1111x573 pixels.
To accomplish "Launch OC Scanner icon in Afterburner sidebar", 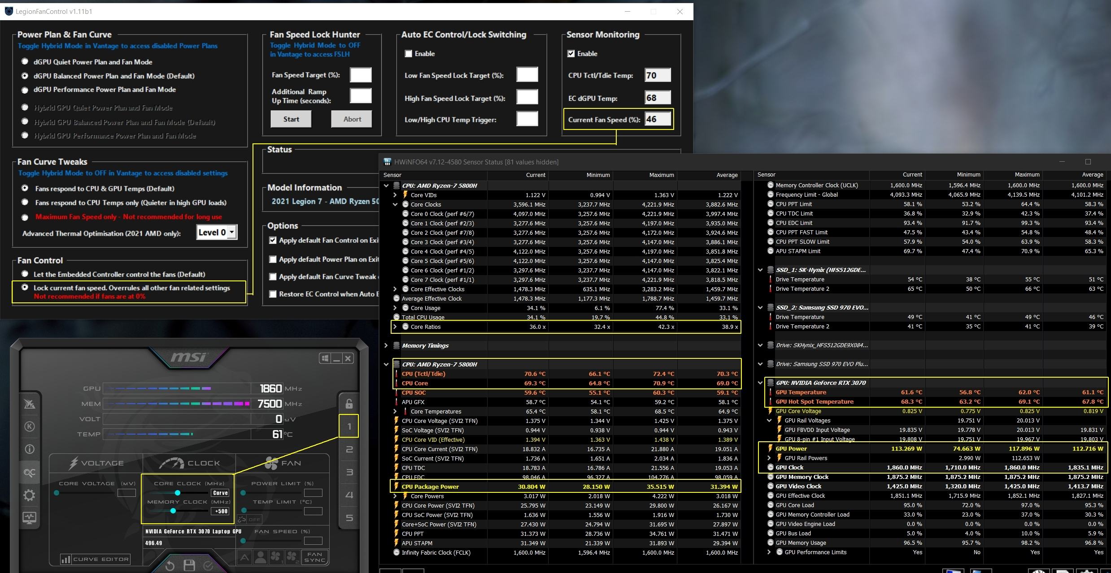I will point(30,473).
